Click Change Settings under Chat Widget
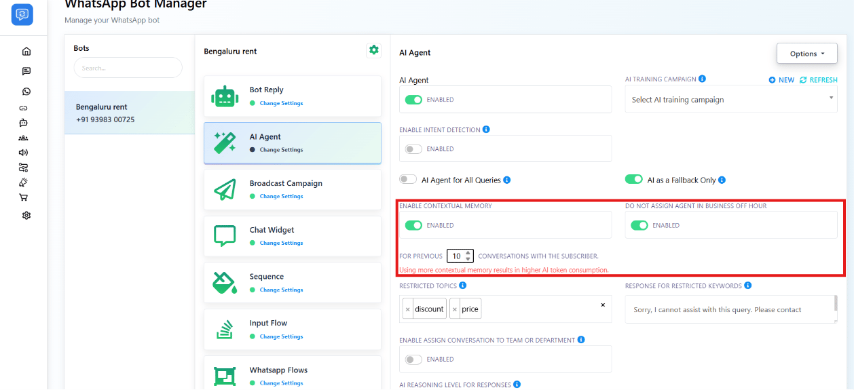Screen dimensions: 854x390 pos(281,243)
